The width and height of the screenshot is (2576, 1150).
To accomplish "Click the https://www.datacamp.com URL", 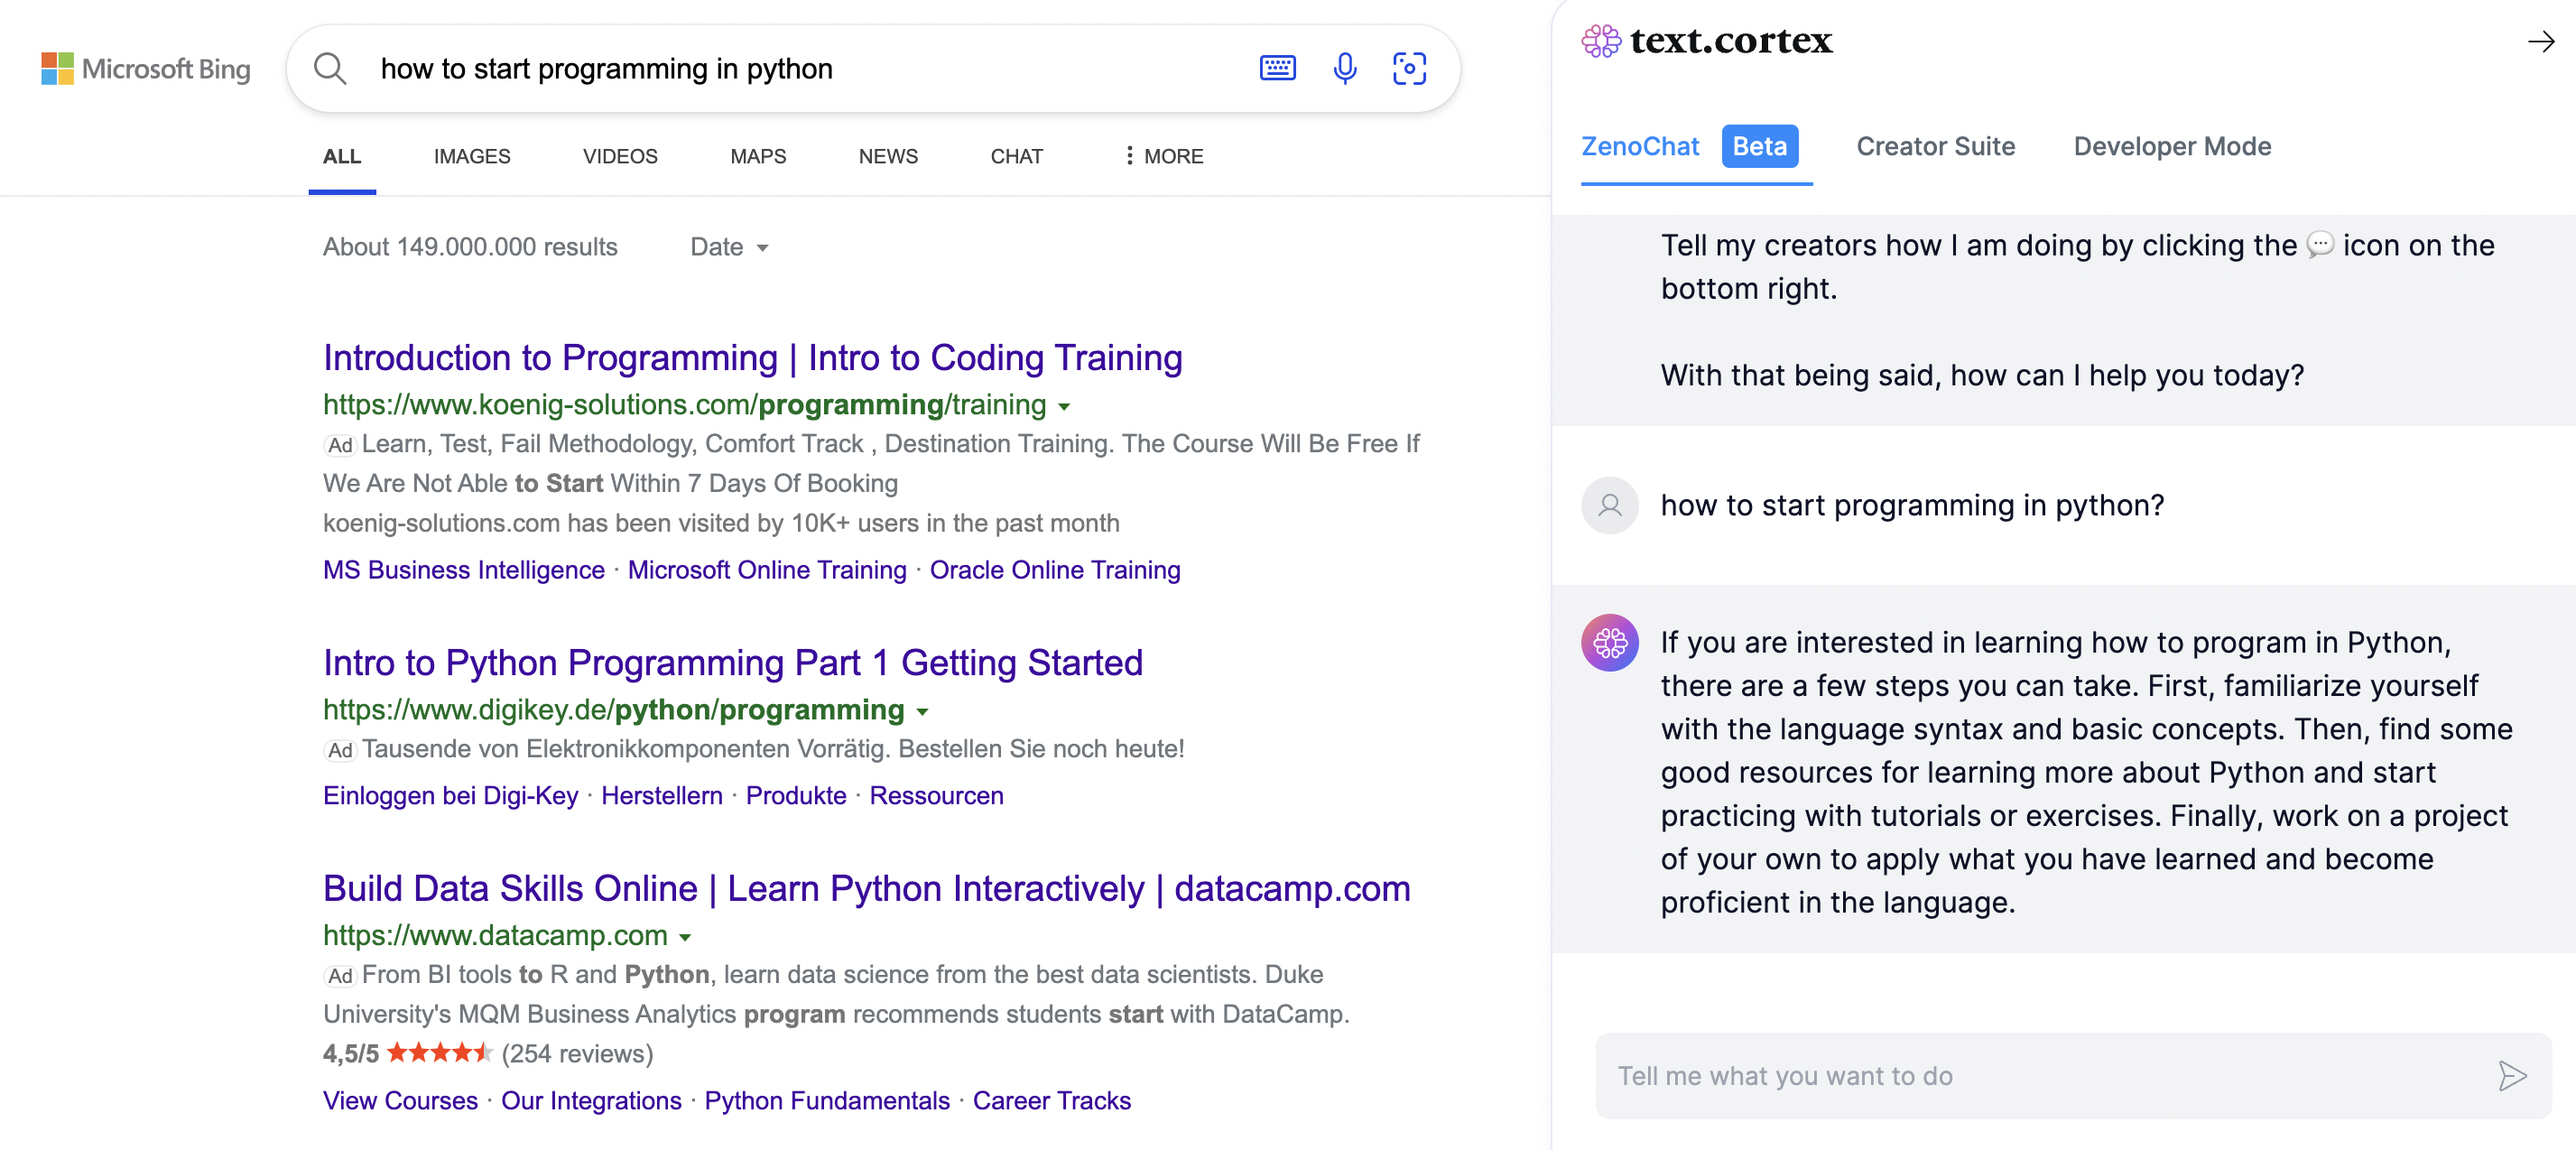I will [495, 935].
